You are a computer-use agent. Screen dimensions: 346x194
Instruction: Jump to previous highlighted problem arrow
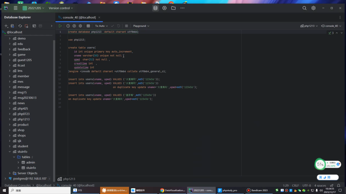click(x=337, y=33)
